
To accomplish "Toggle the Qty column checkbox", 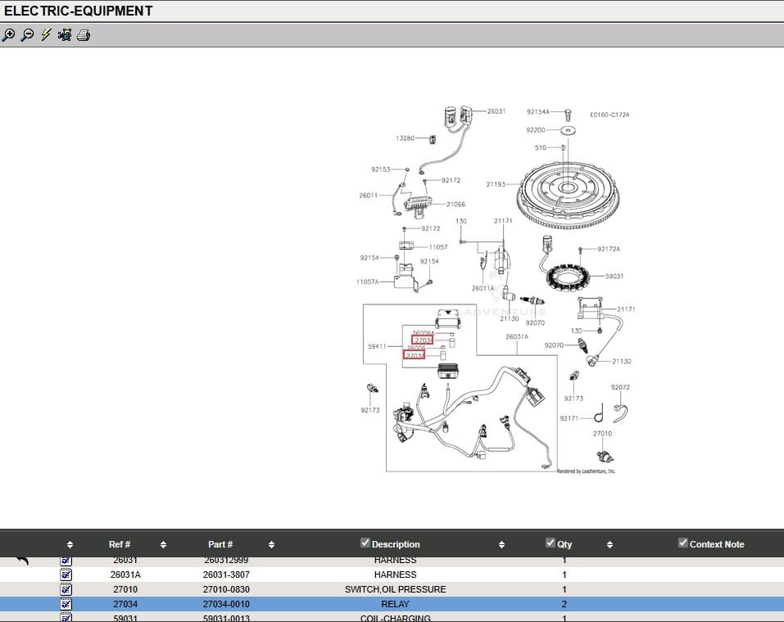I will point(551,543).
